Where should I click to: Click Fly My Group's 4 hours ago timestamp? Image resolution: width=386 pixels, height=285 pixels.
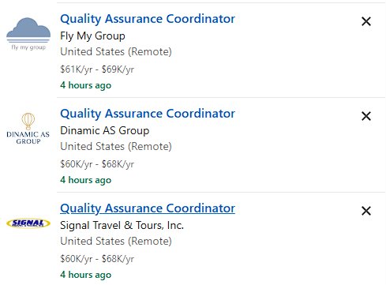click(x=86, y=85)
